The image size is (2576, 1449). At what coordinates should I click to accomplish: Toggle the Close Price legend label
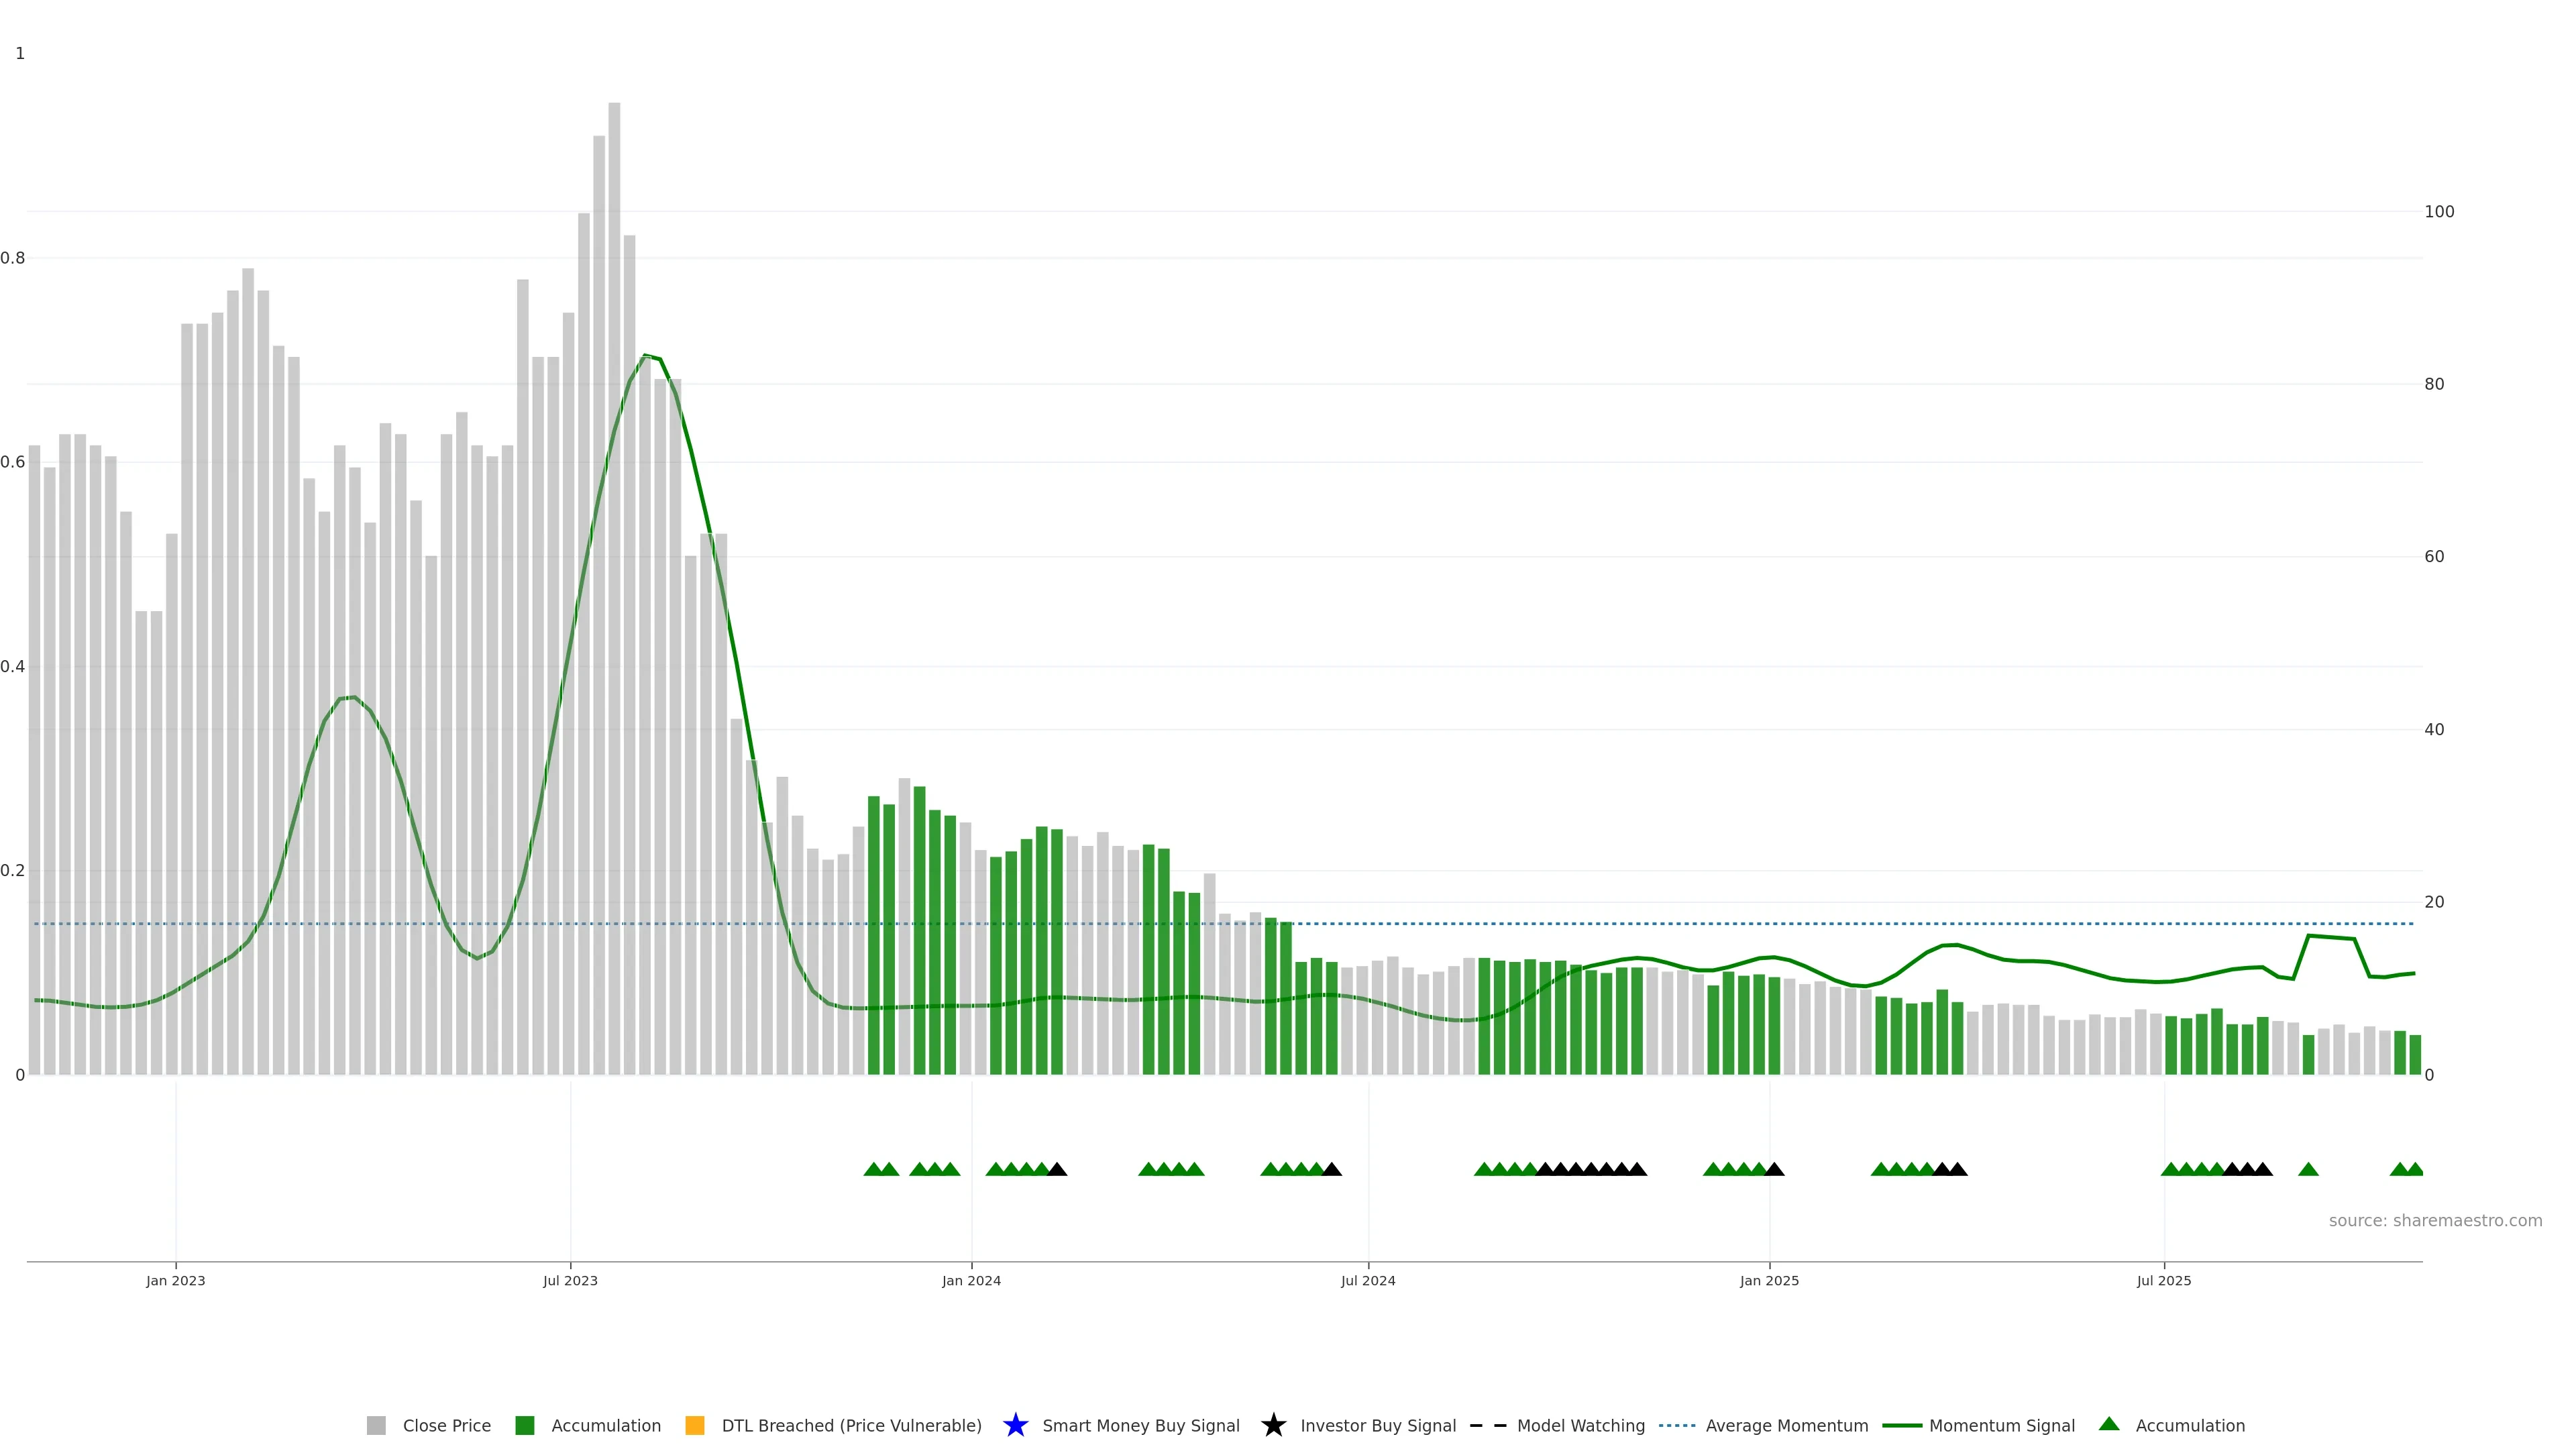pos(446,1425)
